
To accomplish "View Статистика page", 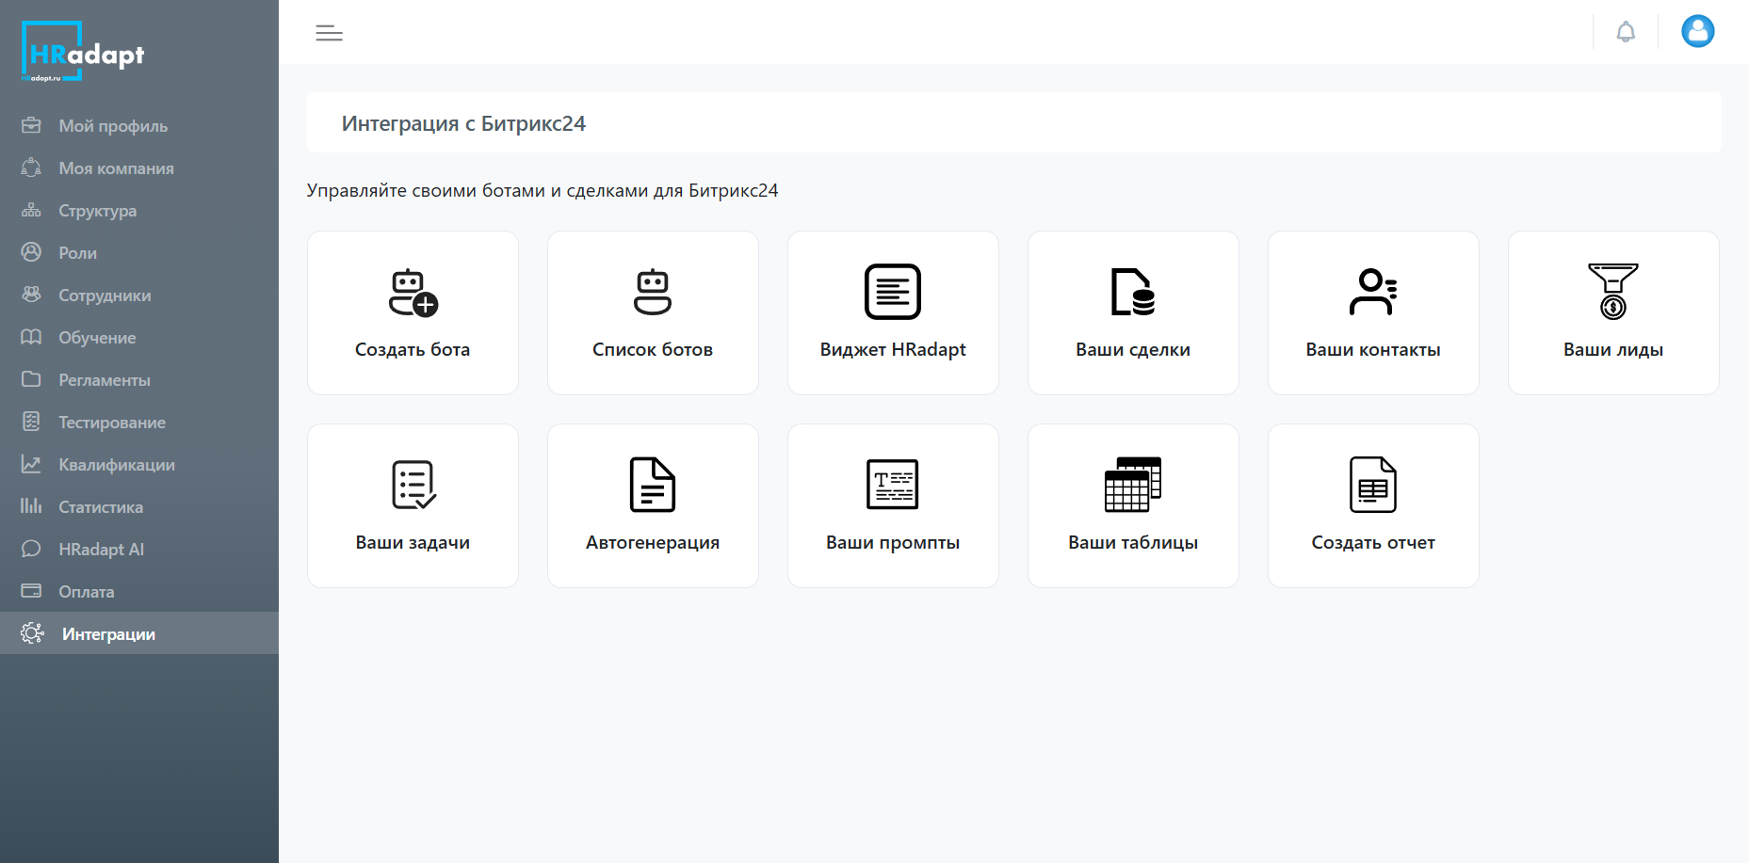I will click(139, 506).
